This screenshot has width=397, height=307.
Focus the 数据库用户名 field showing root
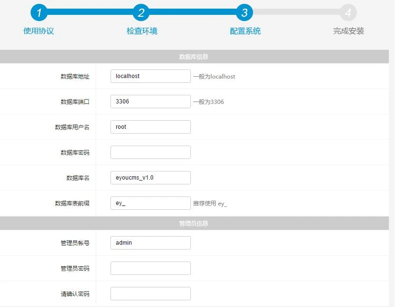coord(150,127)
